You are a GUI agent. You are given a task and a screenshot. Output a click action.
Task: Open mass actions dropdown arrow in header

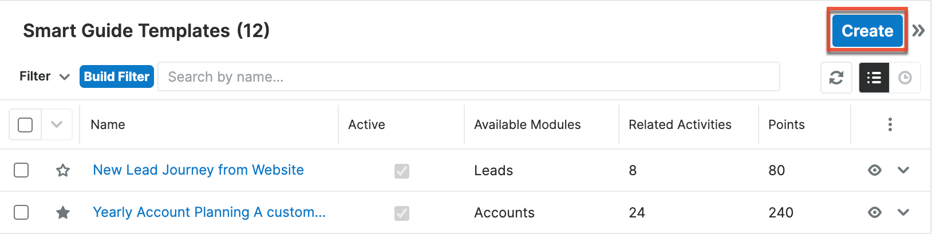point(56,124)
